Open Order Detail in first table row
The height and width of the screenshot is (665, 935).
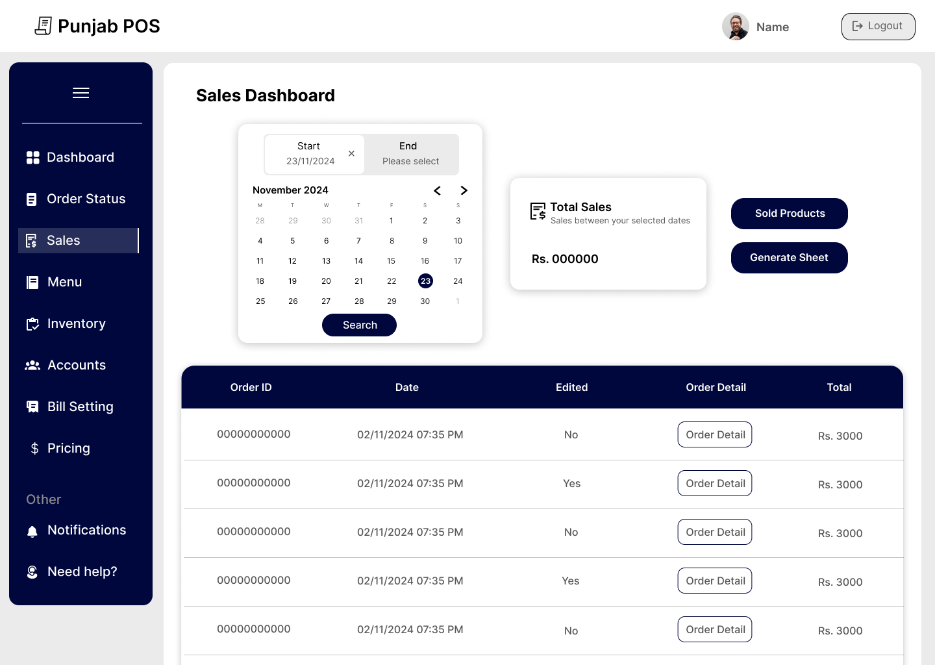pyautogui.click(x=715, y=434)
